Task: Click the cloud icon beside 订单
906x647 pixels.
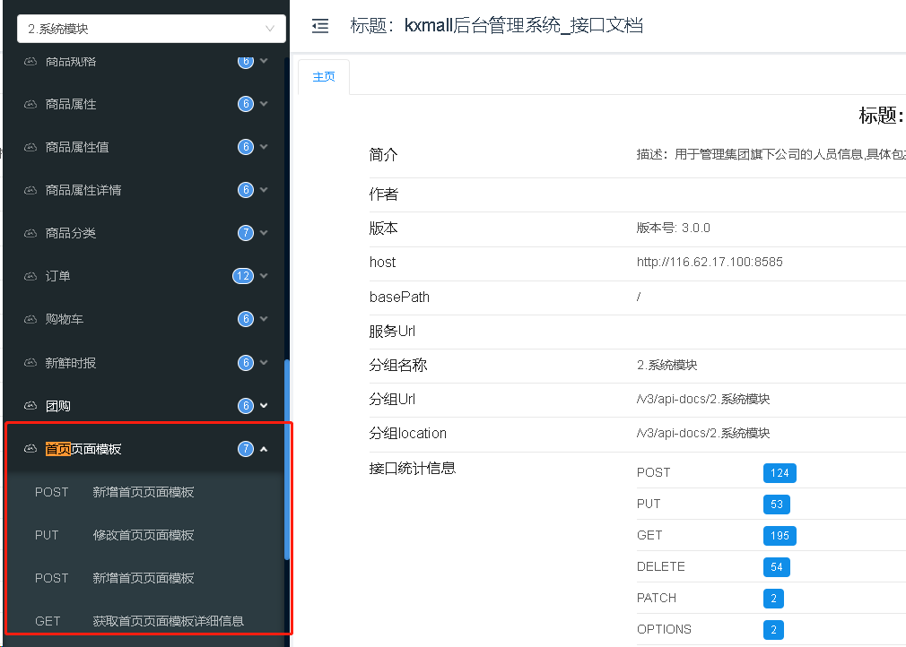Action: (30, 276)
